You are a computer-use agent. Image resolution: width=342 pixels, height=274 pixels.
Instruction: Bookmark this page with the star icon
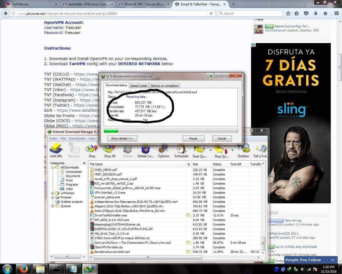(288, 13)
